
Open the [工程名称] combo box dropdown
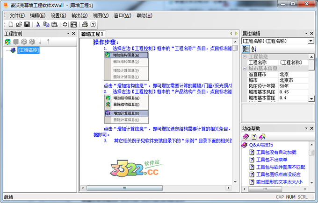tap(311, 41)
